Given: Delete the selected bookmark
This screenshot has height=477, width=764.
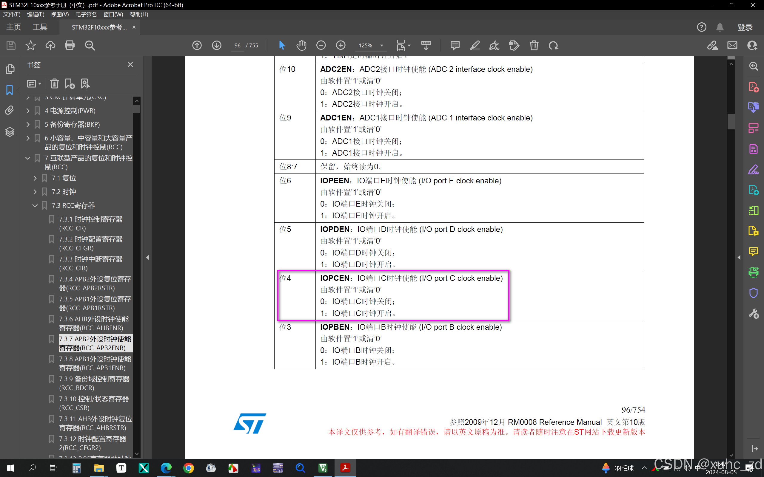Looking at the screenshot, I should tap(54, 83).
